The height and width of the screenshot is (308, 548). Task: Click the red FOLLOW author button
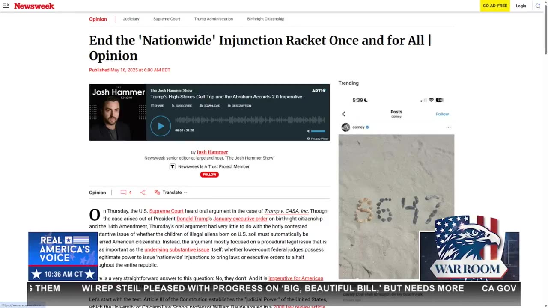point(209,175)
